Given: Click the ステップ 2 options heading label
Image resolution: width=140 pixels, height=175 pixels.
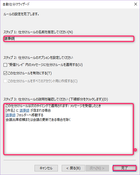Looking at the screenshot, I should click(38, 58).
